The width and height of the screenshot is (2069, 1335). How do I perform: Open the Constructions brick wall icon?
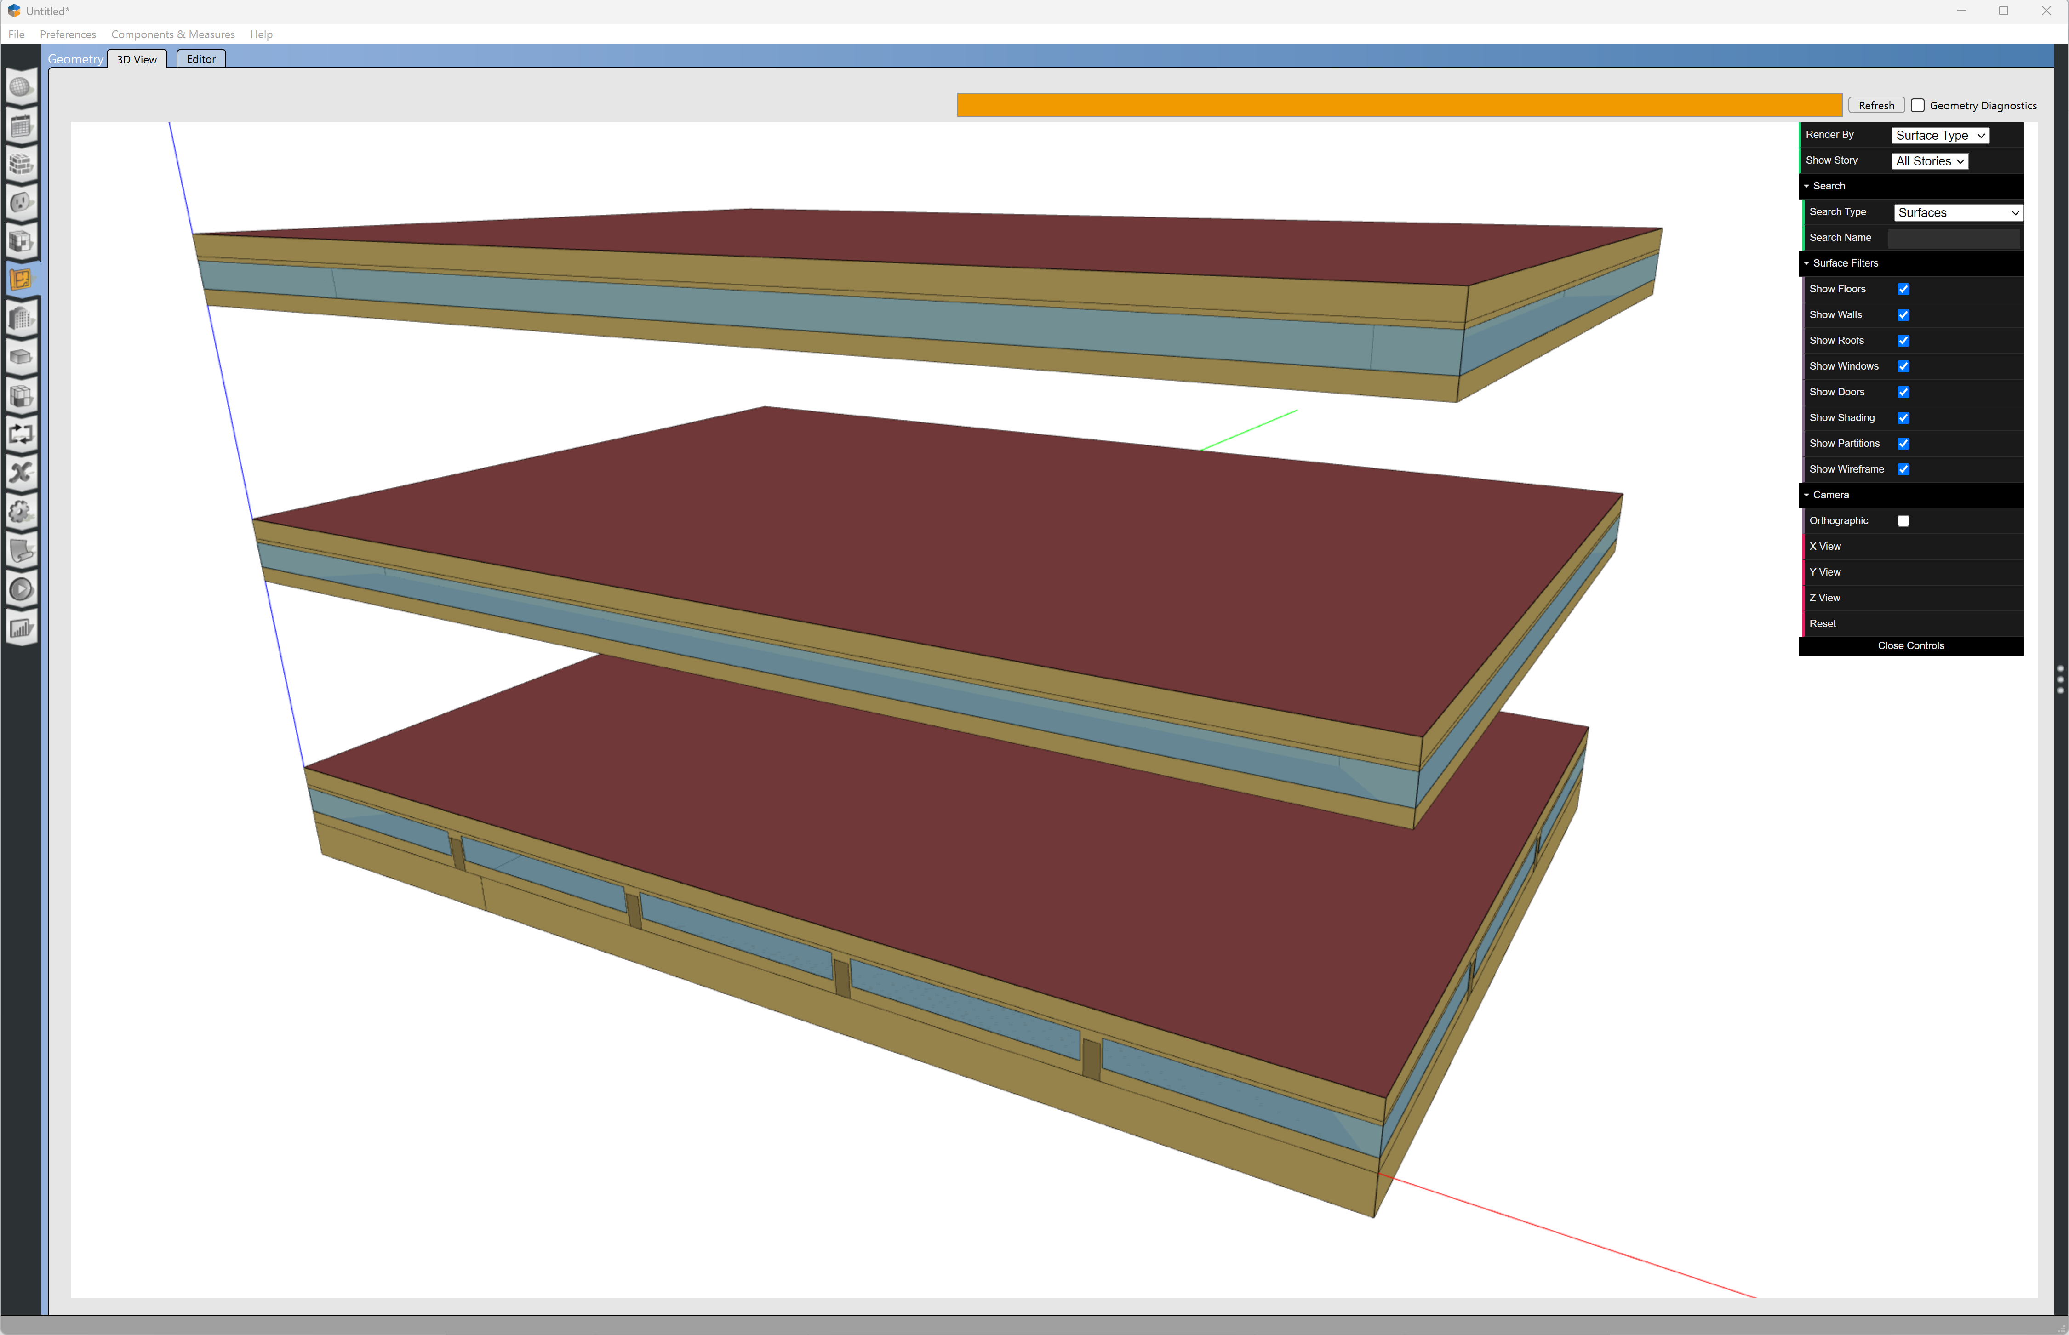click(x=21, y=165)
